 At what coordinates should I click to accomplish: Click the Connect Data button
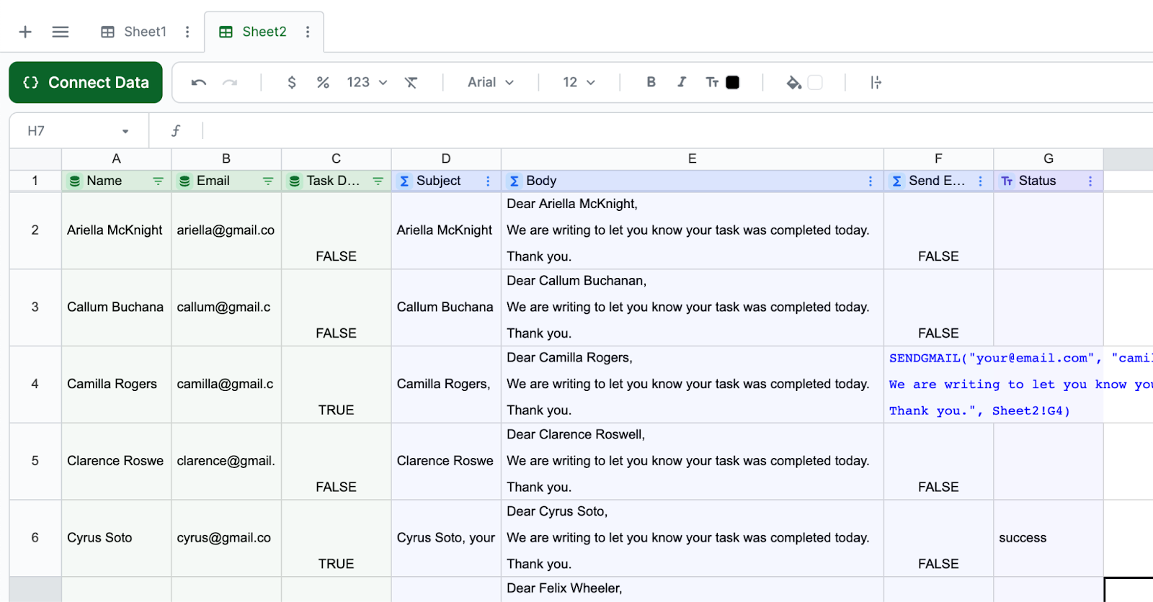pyautogui.click(x=86, y=83)
